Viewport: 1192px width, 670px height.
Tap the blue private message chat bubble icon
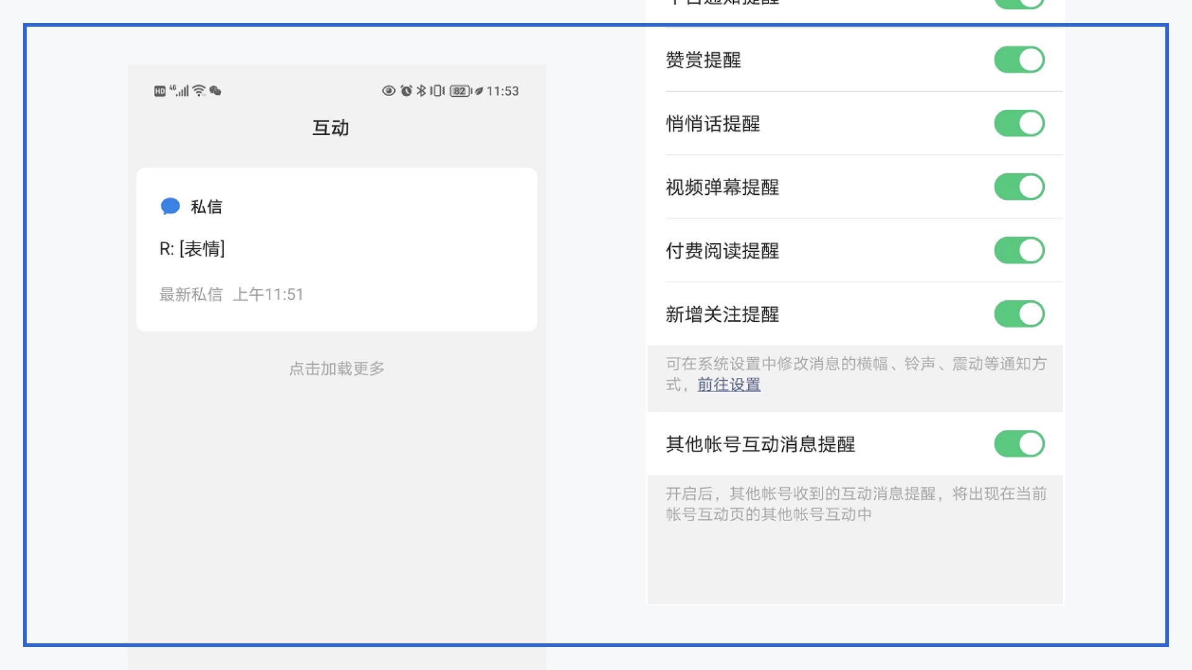coord(169,206)
